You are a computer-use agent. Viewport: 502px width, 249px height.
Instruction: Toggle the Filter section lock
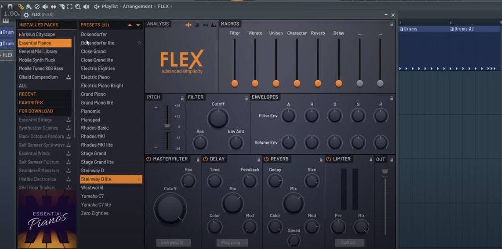[246, 98]
